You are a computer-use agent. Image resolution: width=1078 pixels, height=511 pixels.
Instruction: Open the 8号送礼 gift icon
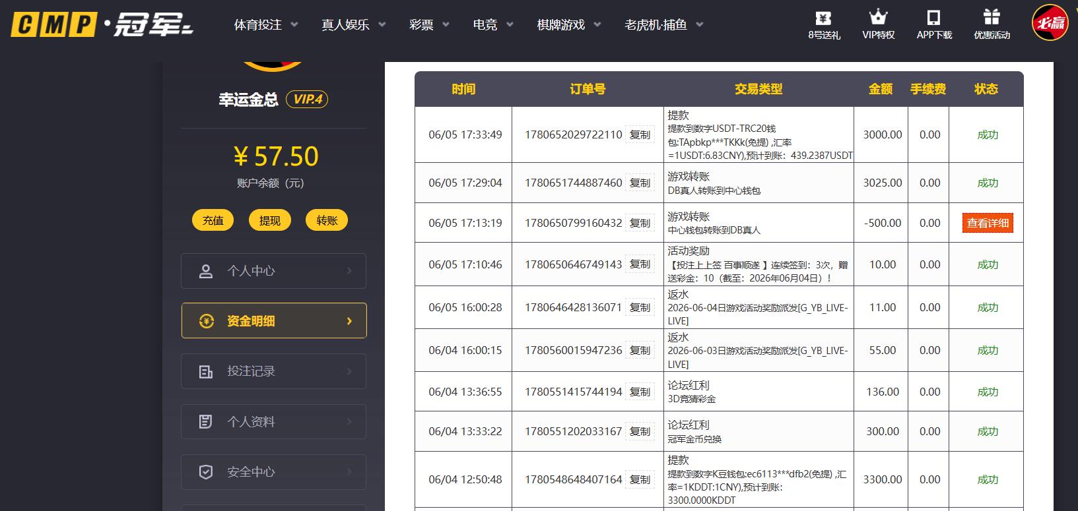pos(823,18)
